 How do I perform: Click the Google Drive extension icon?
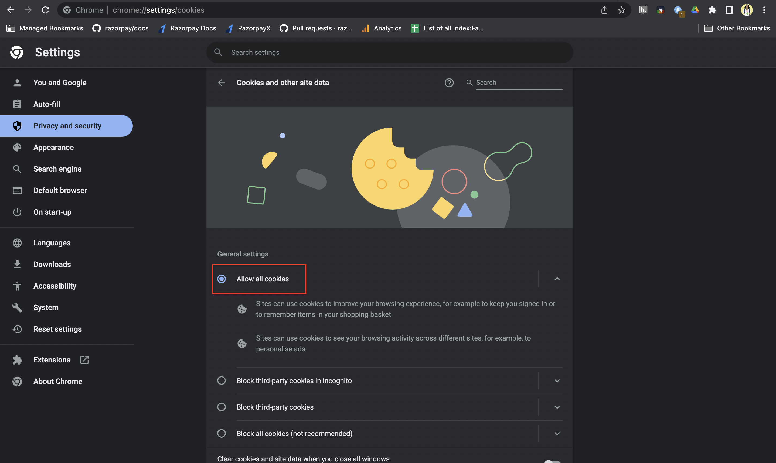[695, 10]
